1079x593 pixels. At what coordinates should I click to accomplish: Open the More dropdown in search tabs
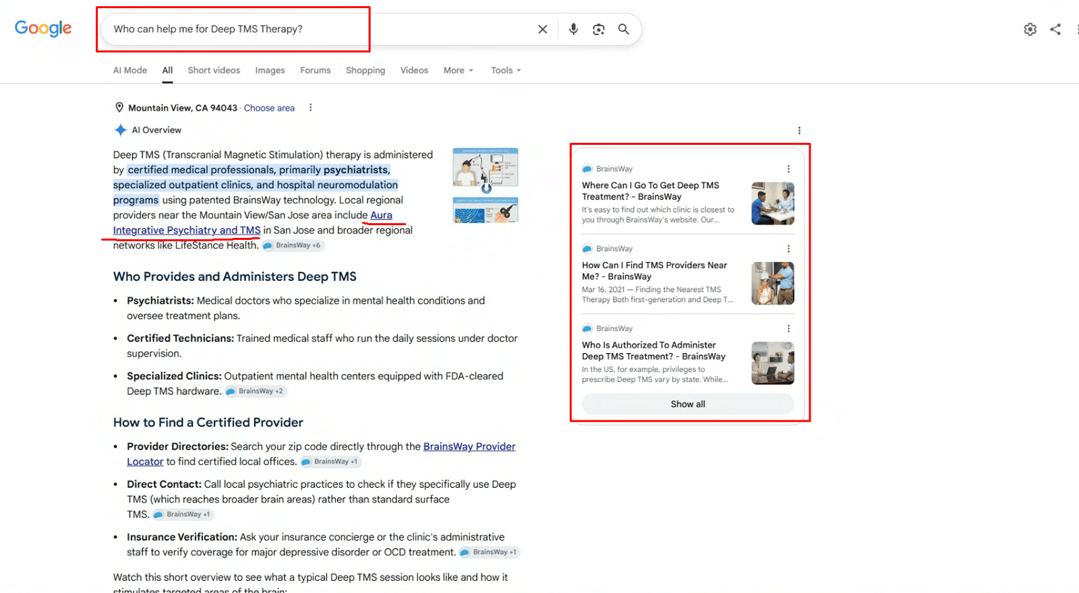click(x=459, y=70)
